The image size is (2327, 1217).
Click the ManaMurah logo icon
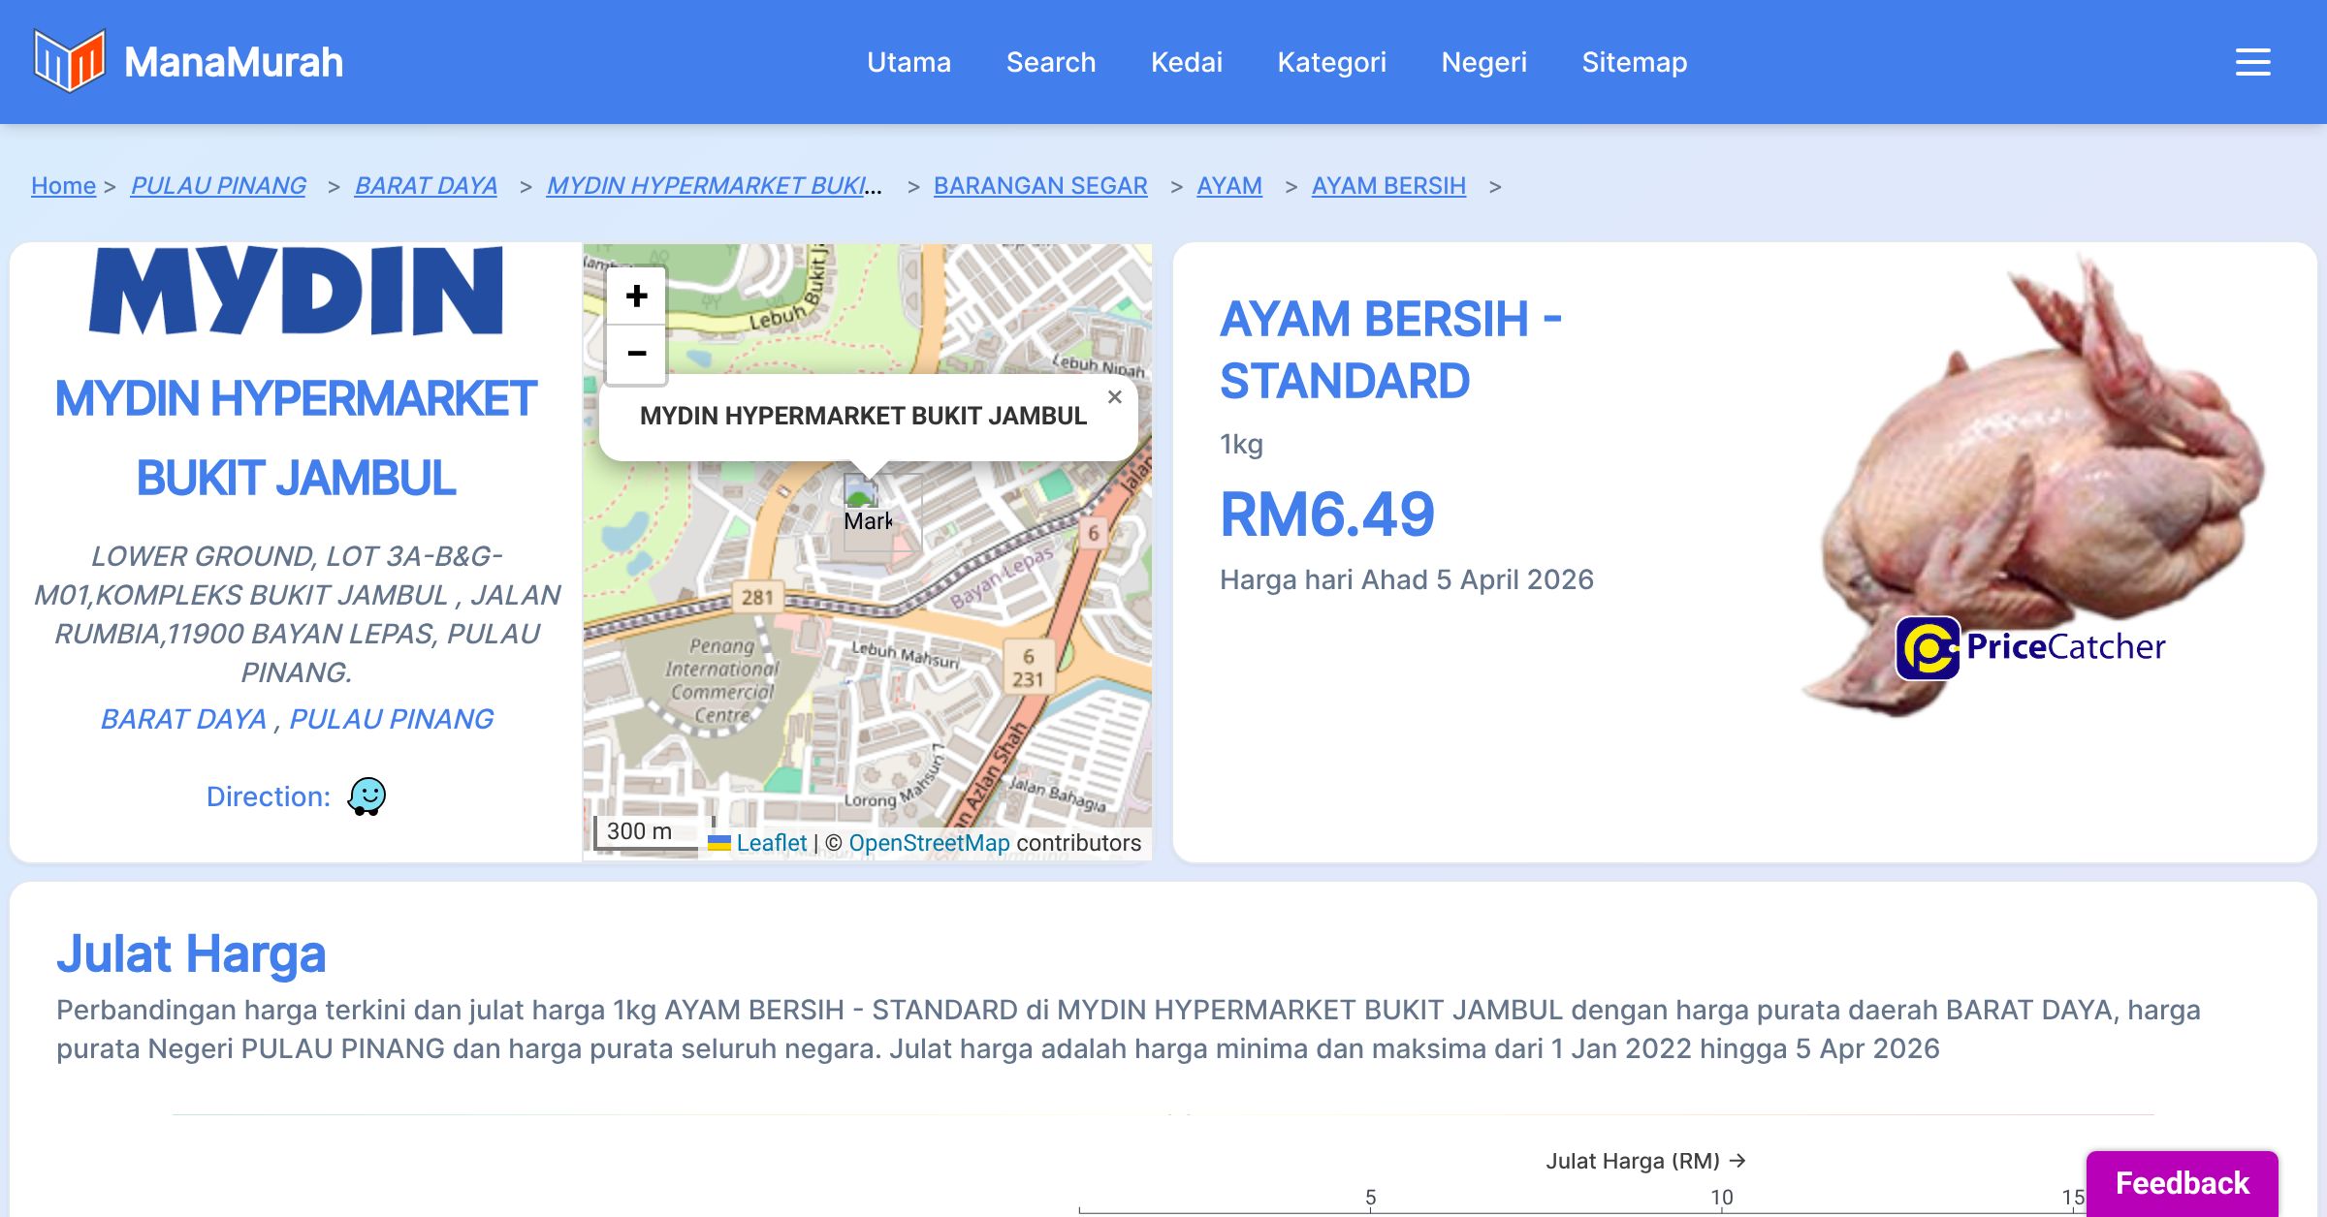pos(69,61)
